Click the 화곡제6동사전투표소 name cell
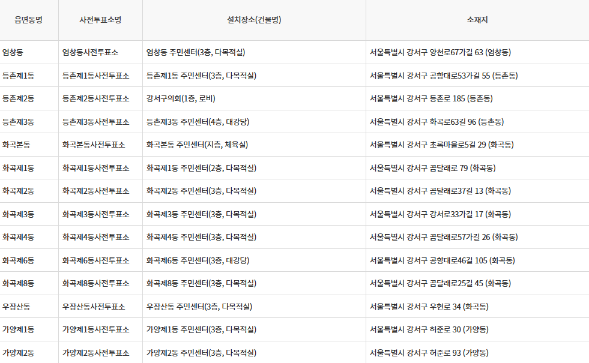Viewport: 589px width, 363px height. (x=98, y=260)
